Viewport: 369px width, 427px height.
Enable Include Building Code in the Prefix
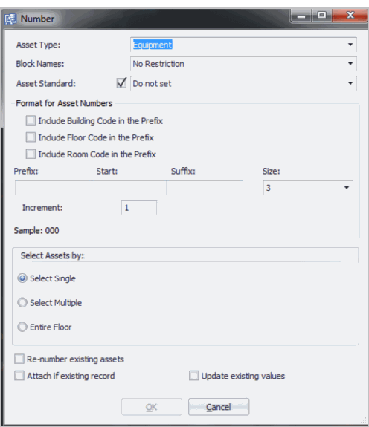click(31, 120)
